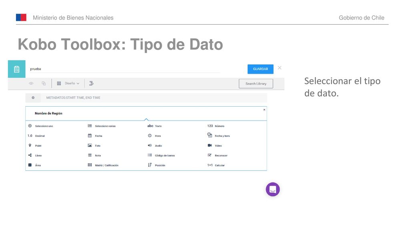Select the Foto image icon
The height and width of the screenshot is (230, 410).
[x=90, y=145]
